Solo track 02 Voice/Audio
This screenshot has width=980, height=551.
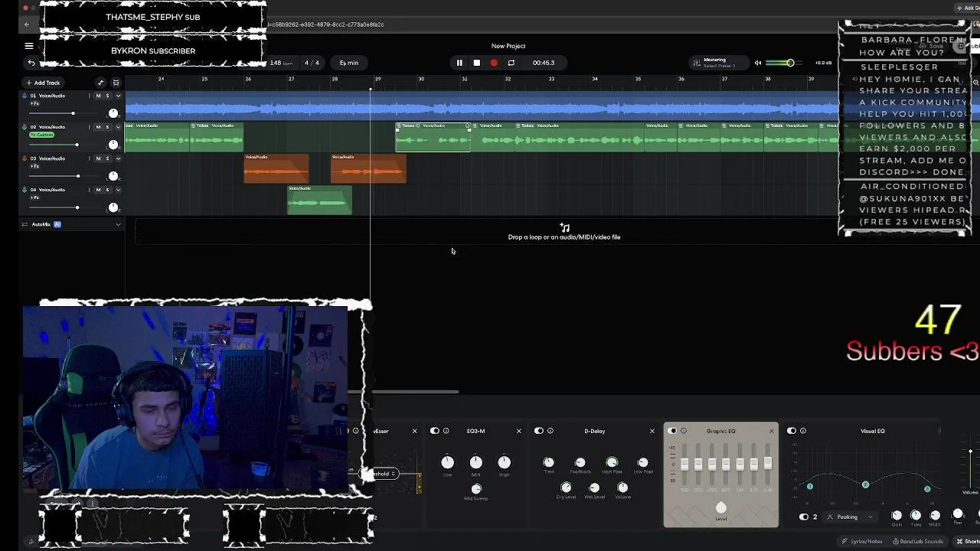[x=107, y=127]
